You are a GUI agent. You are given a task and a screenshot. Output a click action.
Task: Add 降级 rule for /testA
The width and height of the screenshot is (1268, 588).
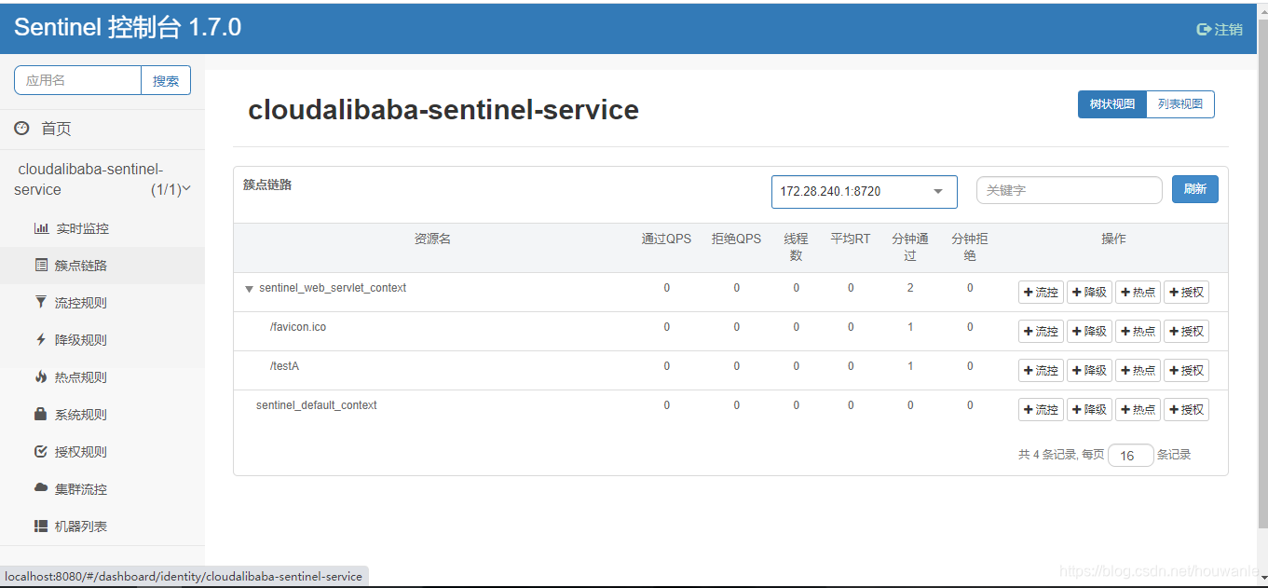pyautogui.click(x=1089, y=371)
